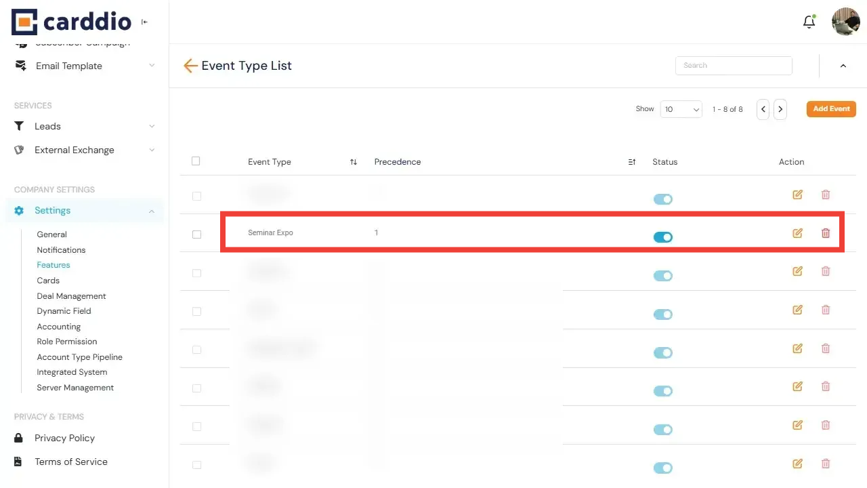Open the Privacy Policy link

(64, 438)
